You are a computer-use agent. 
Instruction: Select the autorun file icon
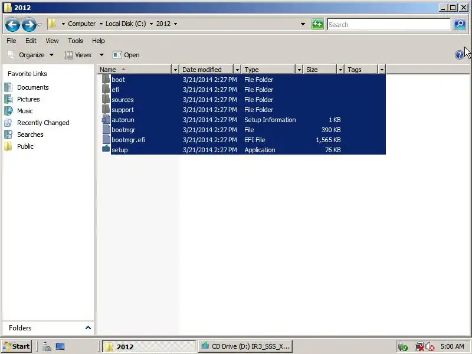pyautogui.click(x=106, y=120)
